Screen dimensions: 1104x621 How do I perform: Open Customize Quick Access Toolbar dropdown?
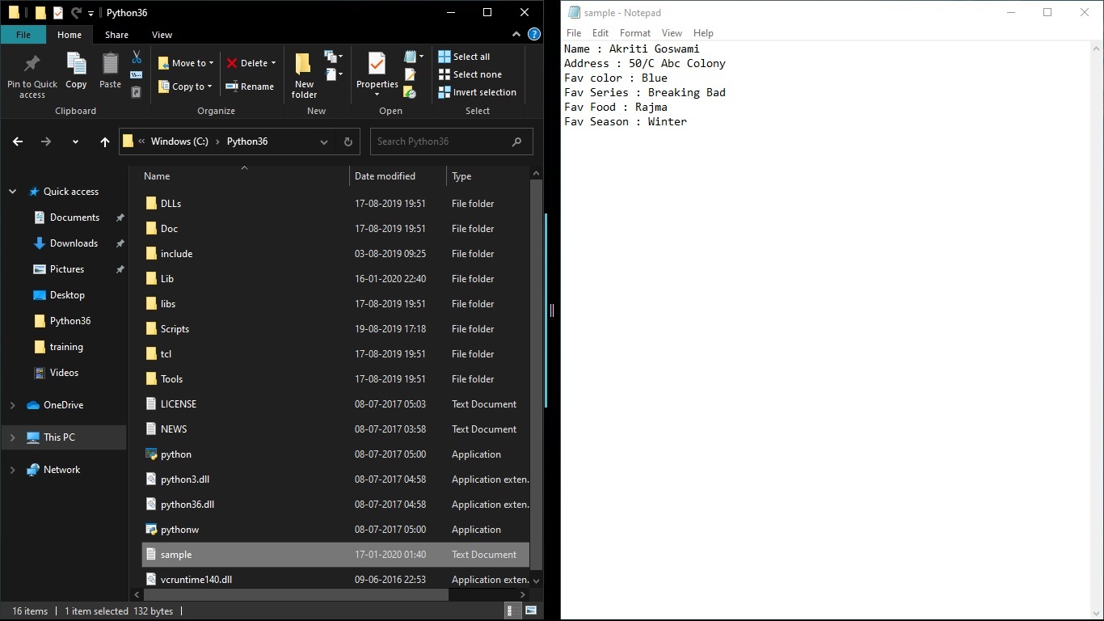[x=91, y=14]
